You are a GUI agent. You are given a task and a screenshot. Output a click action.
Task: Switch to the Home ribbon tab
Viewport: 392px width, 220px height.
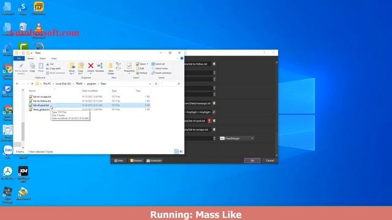tap(31, 59)
